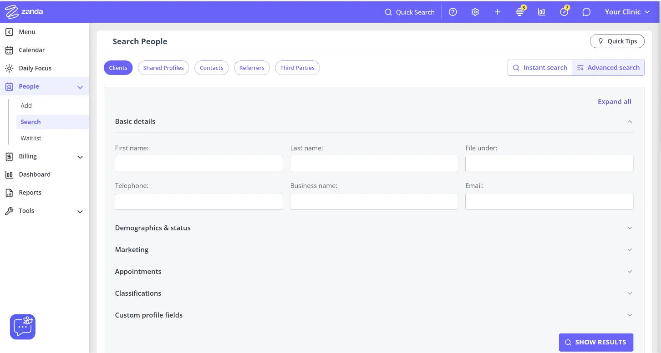Image resolution: width=661 pixels, height=353 pixels.
Task: Click the Zanda logo
Action: [x=24, y=12]
